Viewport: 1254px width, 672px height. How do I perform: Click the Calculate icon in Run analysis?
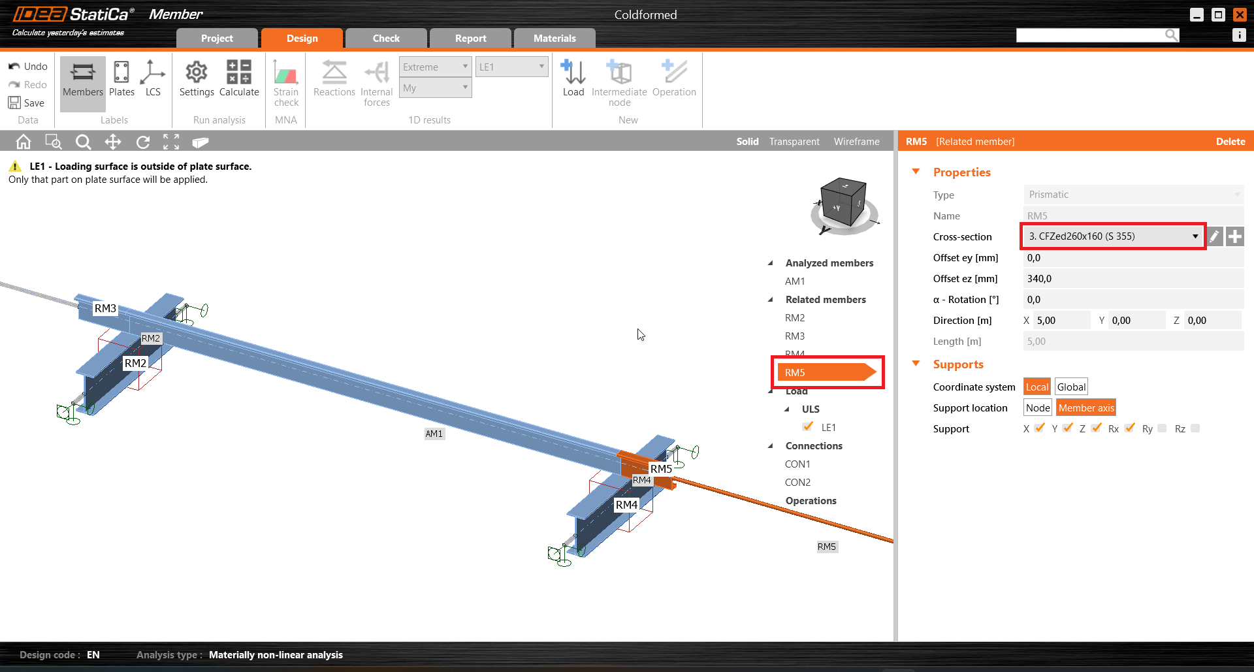point(239,78)
